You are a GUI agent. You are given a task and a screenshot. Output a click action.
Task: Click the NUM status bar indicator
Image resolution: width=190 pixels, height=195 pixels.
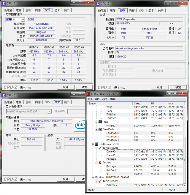click(172, 190)
